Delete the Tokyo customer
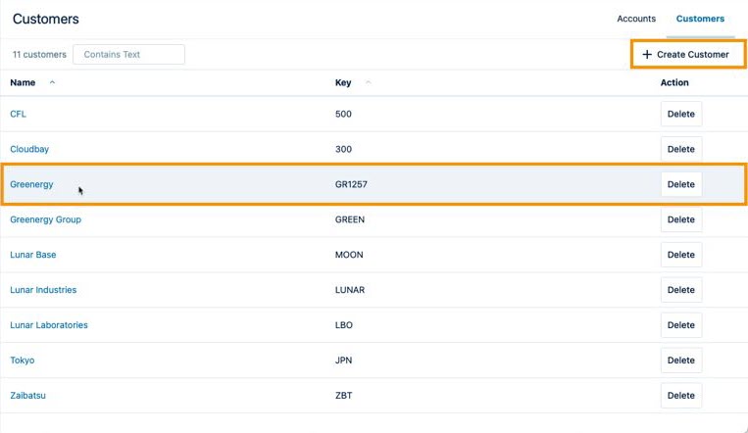 (x=680, y=361)
